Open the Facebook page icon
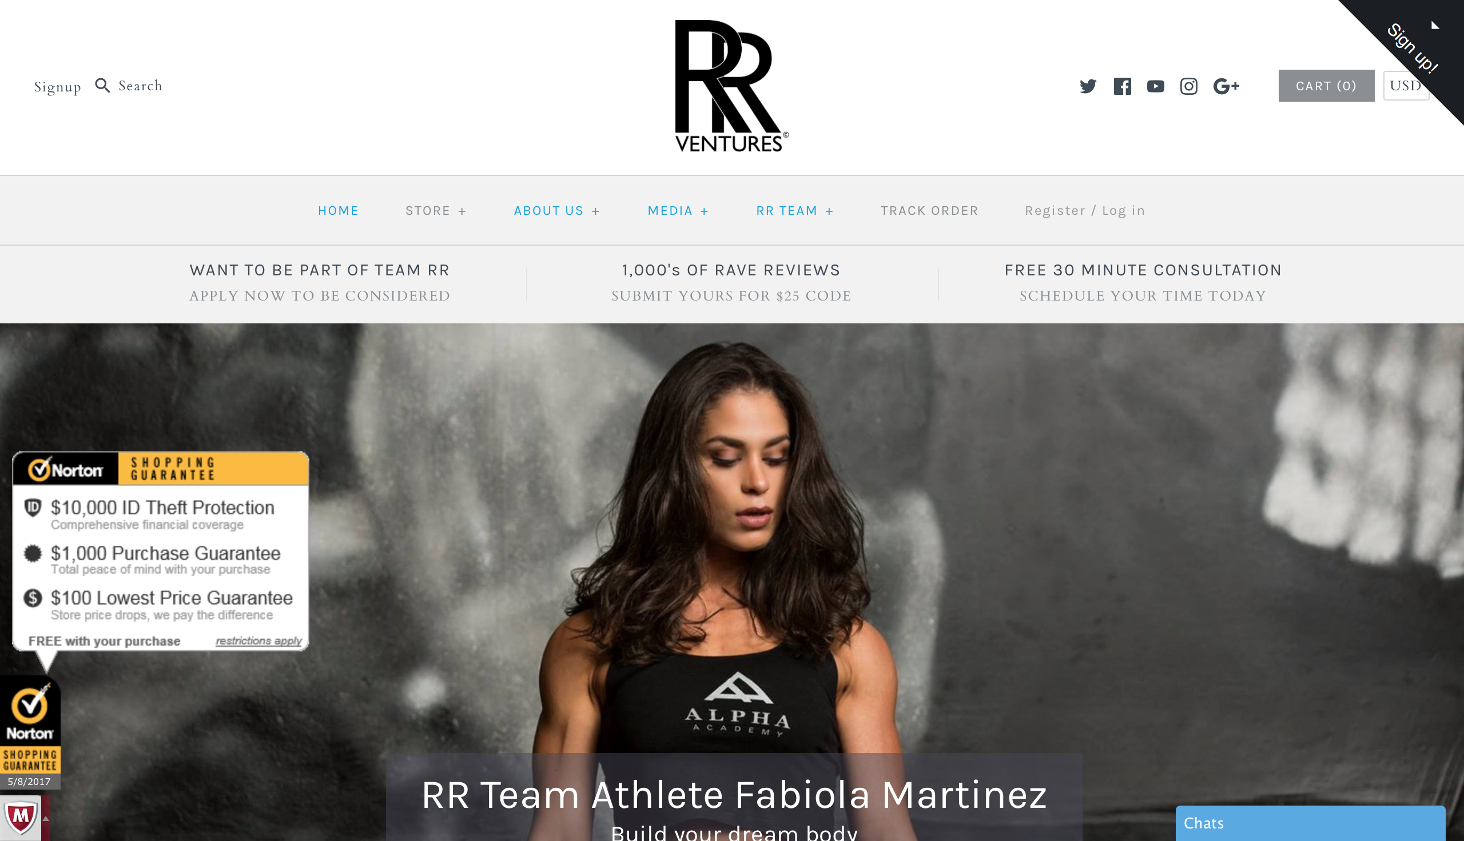The image size is (1464, 841). [1122, 86]
